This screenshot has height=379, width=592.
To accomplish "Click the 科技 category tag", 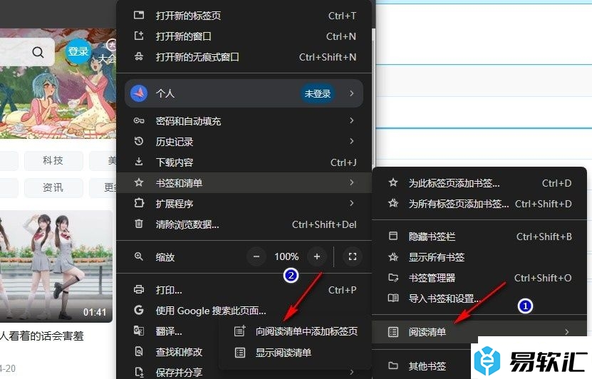I will coord(53,160).
